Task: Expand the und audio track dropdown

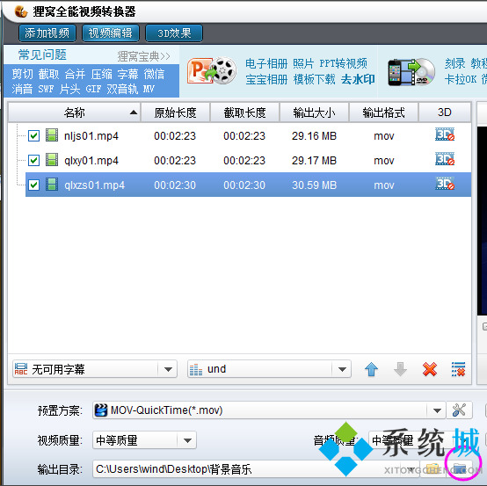Action: click(342, 369)
